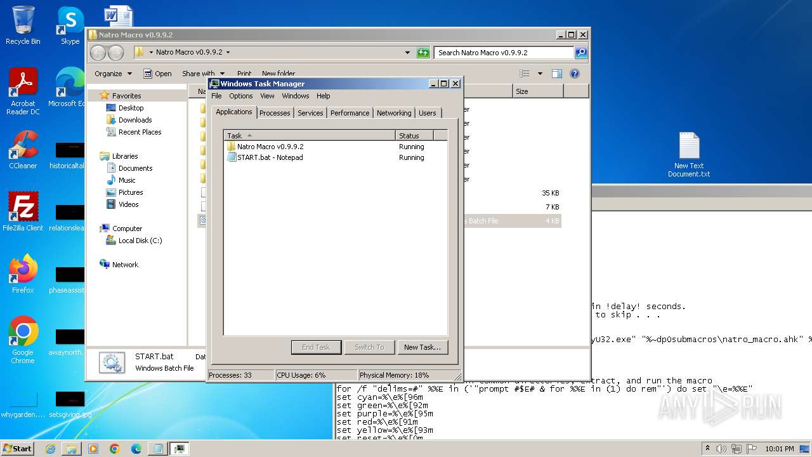The image size is (812, 457).
Task: Sort by the Task column header
Action: point(310,135)
